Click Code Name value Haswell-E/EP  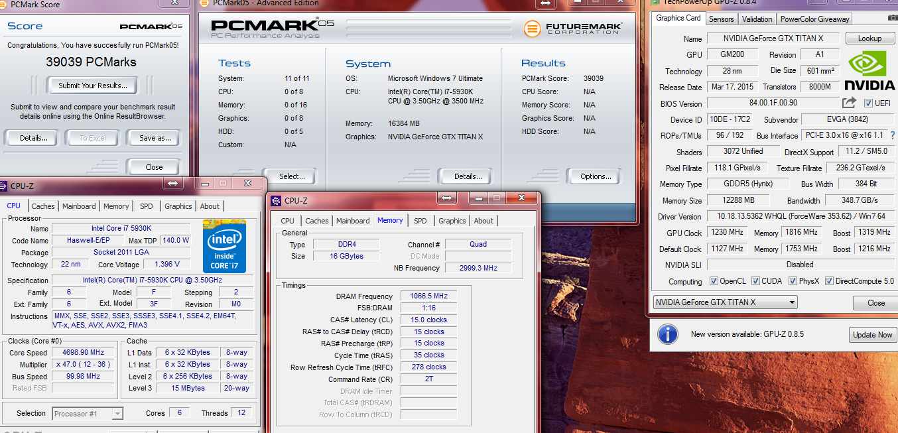(88, 241)
